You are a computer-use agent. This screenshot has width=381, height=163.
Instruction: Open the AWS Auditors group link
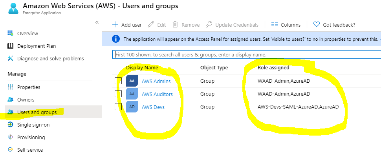click(157, 94)
